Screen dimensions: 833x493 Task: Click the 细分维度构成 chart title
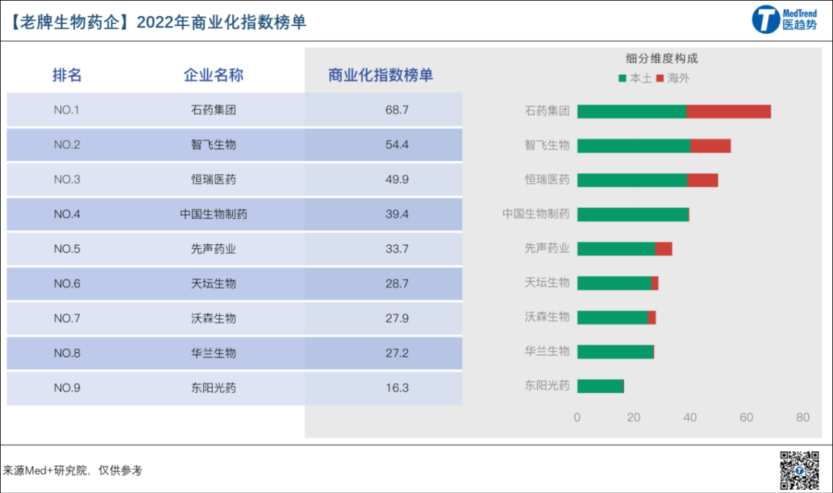662,59
